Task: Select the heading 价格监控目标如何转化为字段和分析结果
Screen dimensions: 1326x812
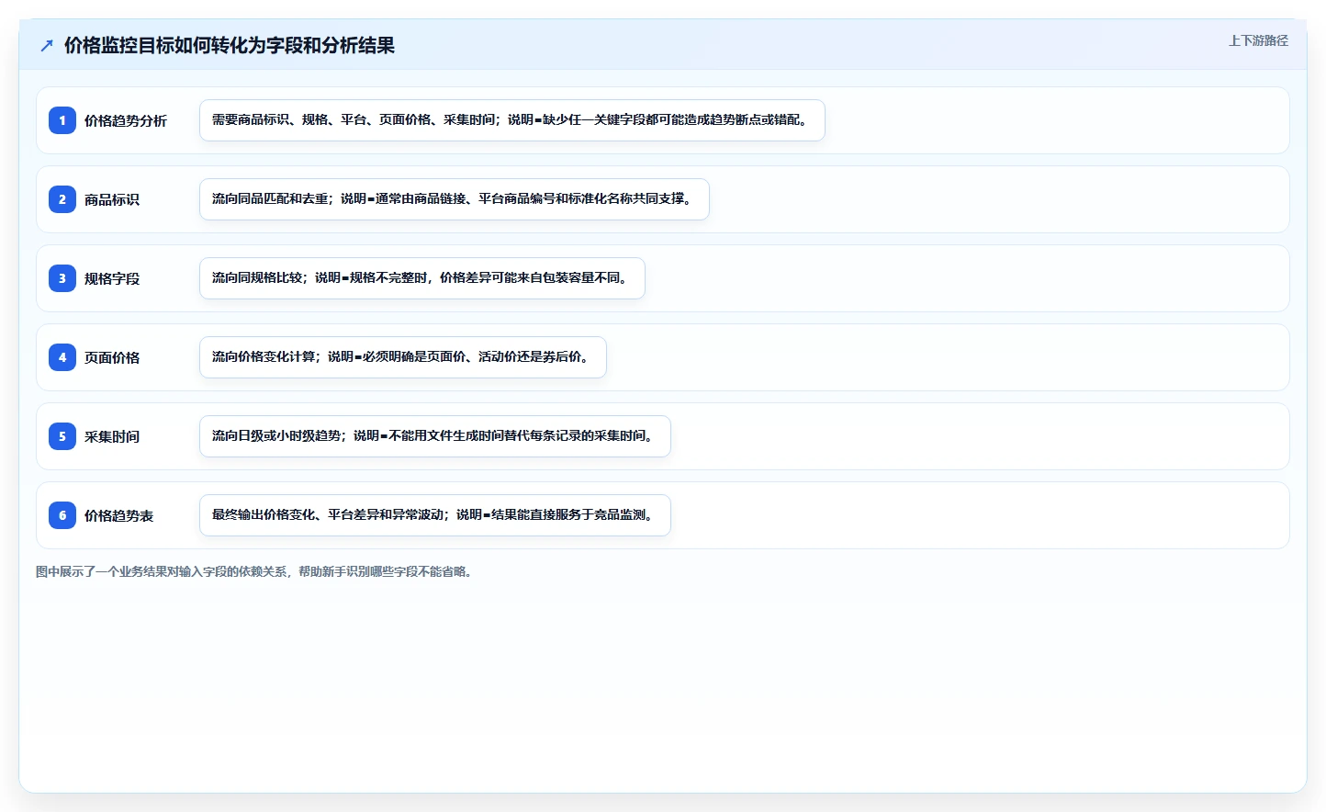Action: click(x=230, y=45)
